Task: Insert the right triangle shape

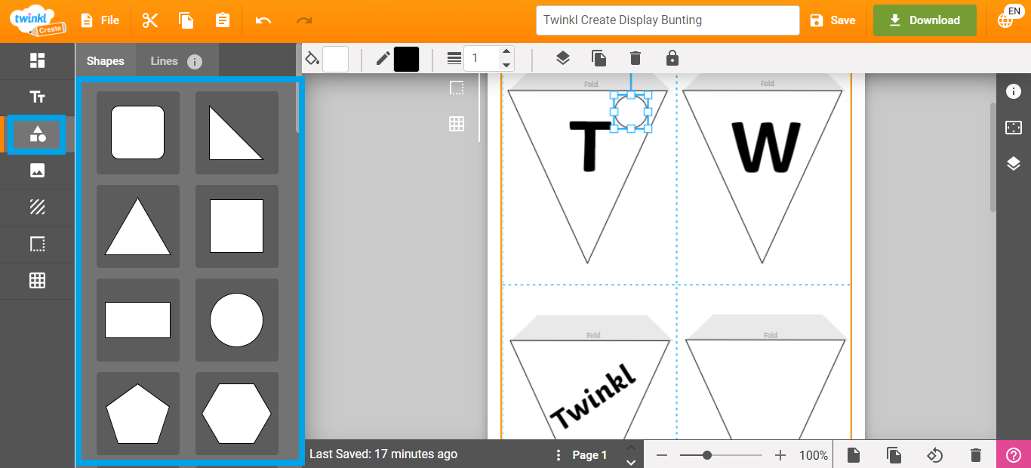Action: pyautogui.click(x=237, y=133)
